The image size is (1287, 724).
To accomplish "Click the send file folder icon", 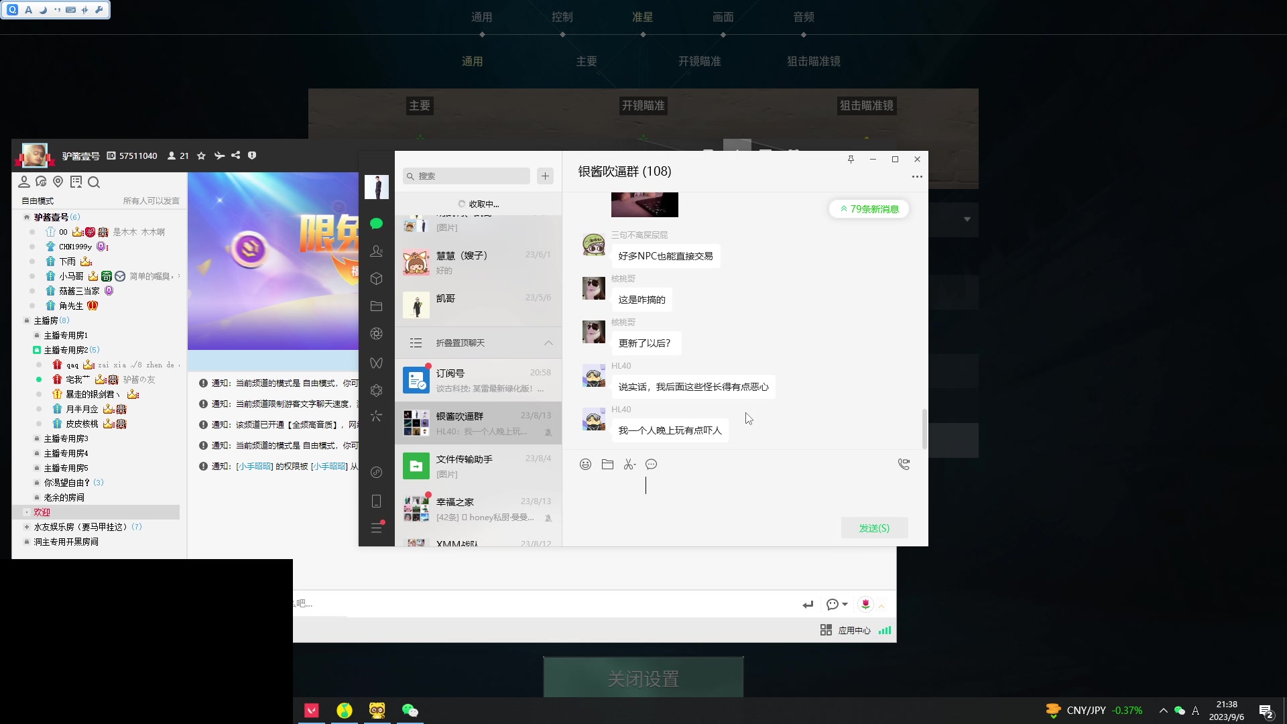I will pos(607,465).
